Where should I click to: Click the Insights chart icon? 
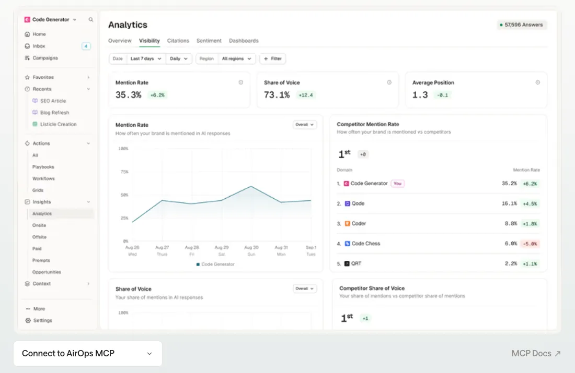pyautogui.click(x=27, y=202)
